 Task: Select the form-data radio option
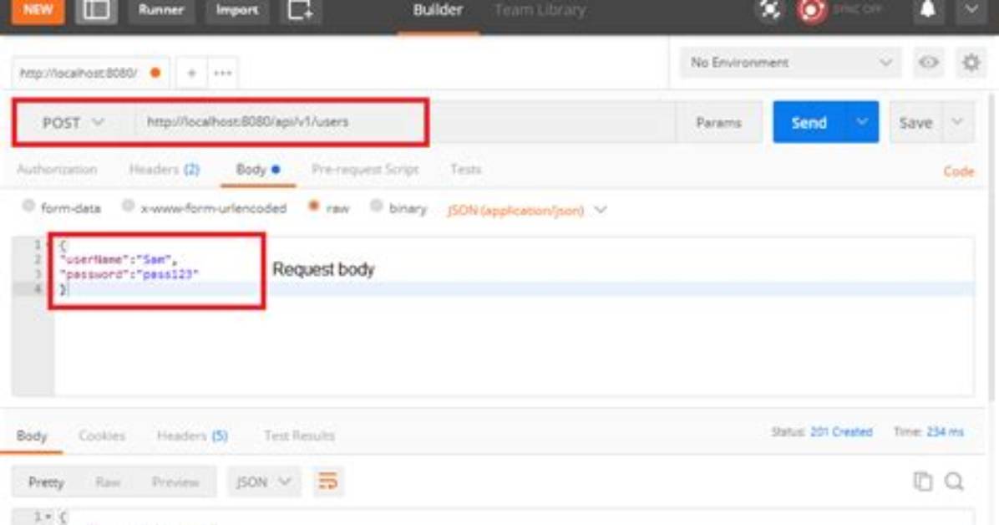[28, 206]
